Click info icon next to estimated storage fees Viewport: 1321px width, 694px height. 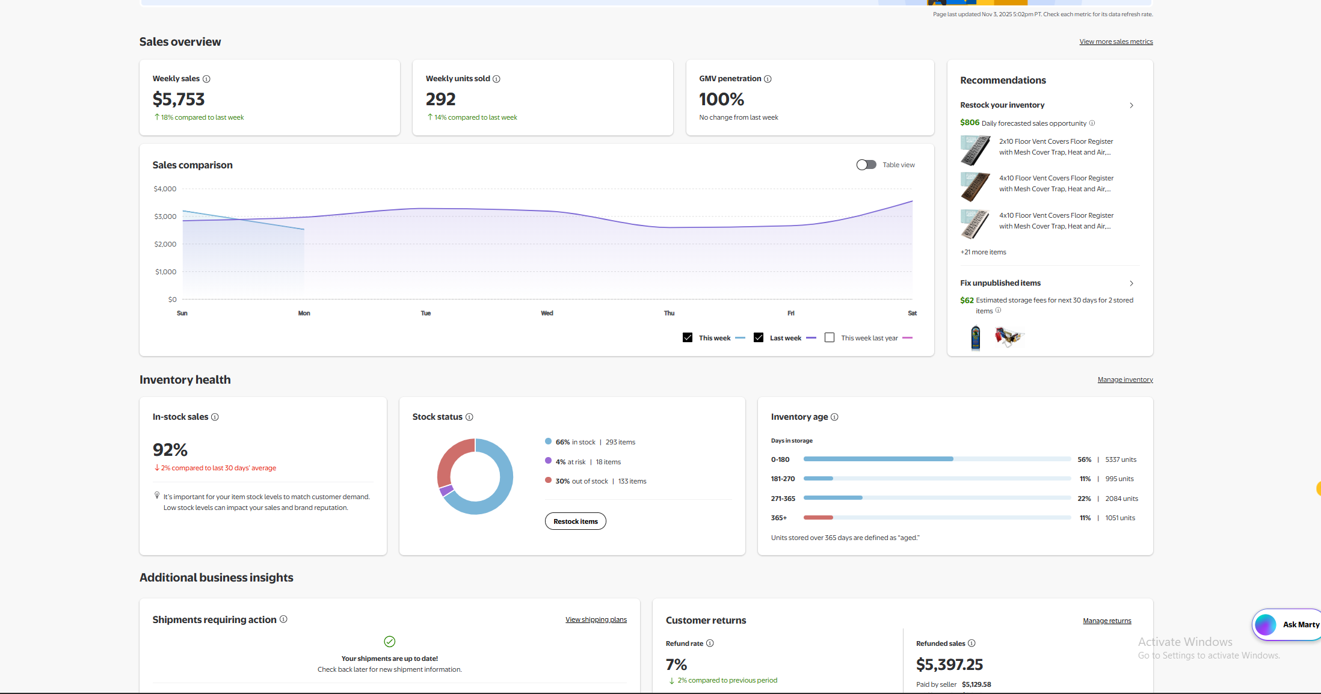(998, 310)
